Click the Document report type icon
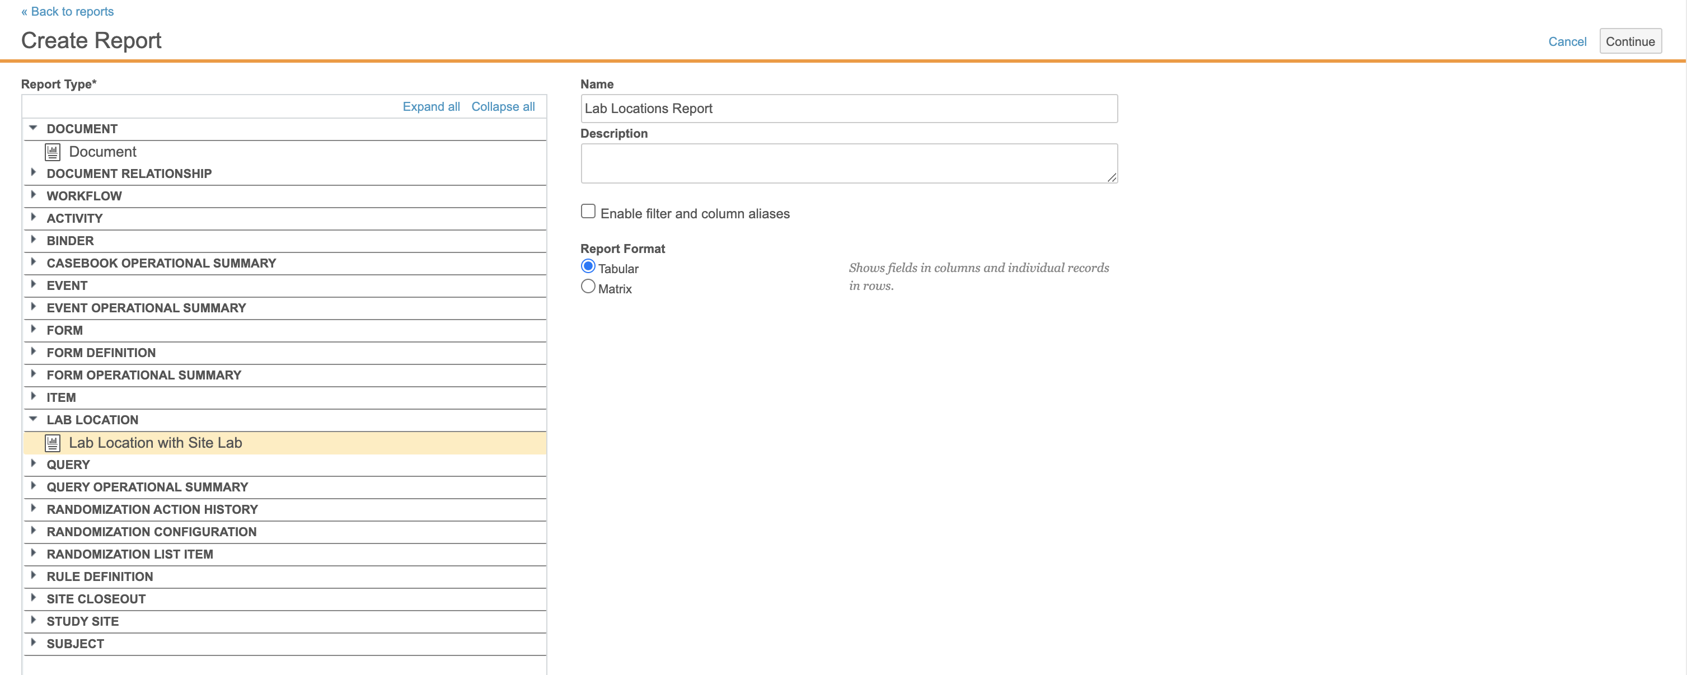The height and width of the screenshot is (675, 1687). [53, 152]
